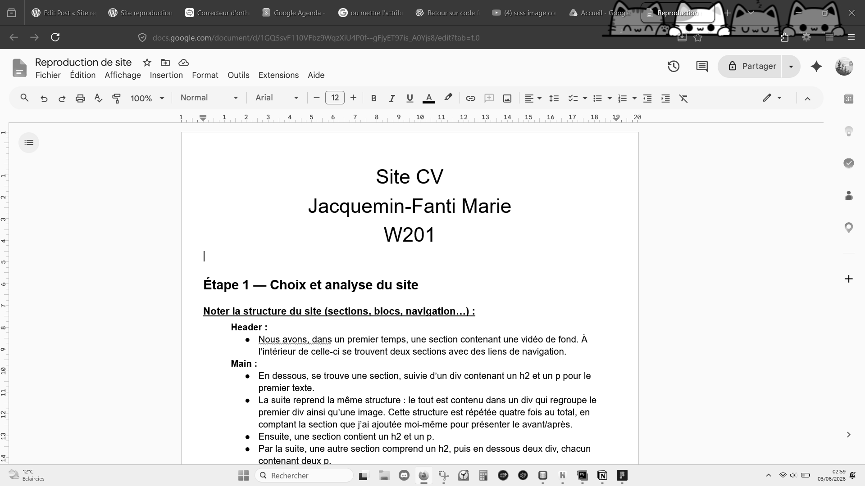Open the Outils menu
Viewport: 865px width, 486px height.
(238, 75)
